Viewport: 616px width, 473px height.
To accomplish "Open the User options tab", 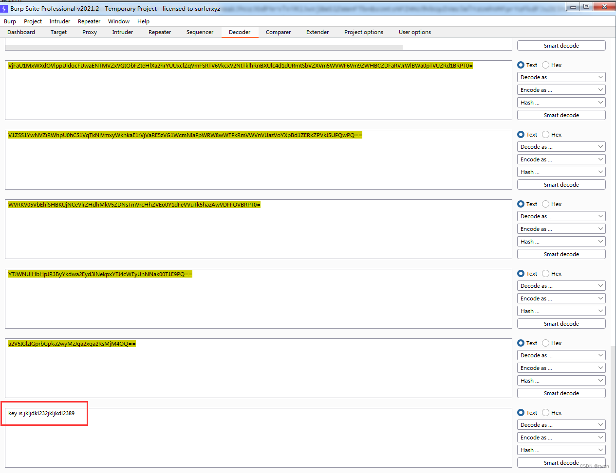I will (415, 32).
